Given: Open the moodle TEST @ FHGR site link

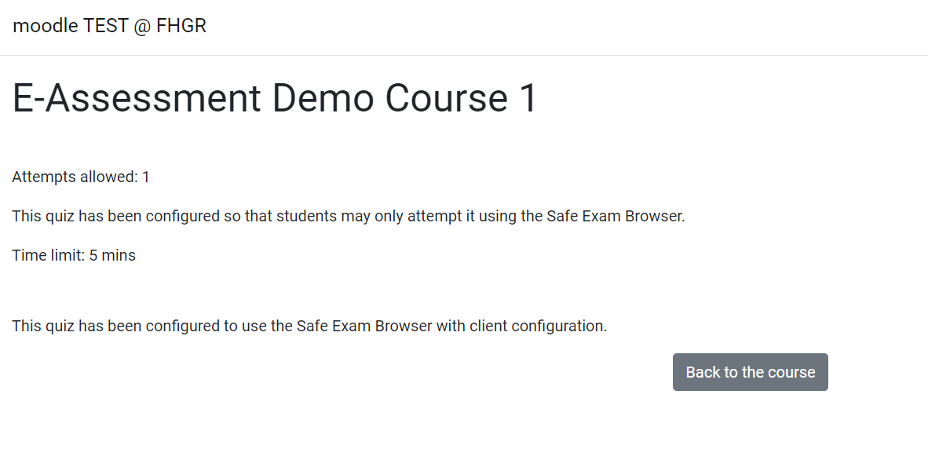Looking at the screenshot, I should point(109,26).
